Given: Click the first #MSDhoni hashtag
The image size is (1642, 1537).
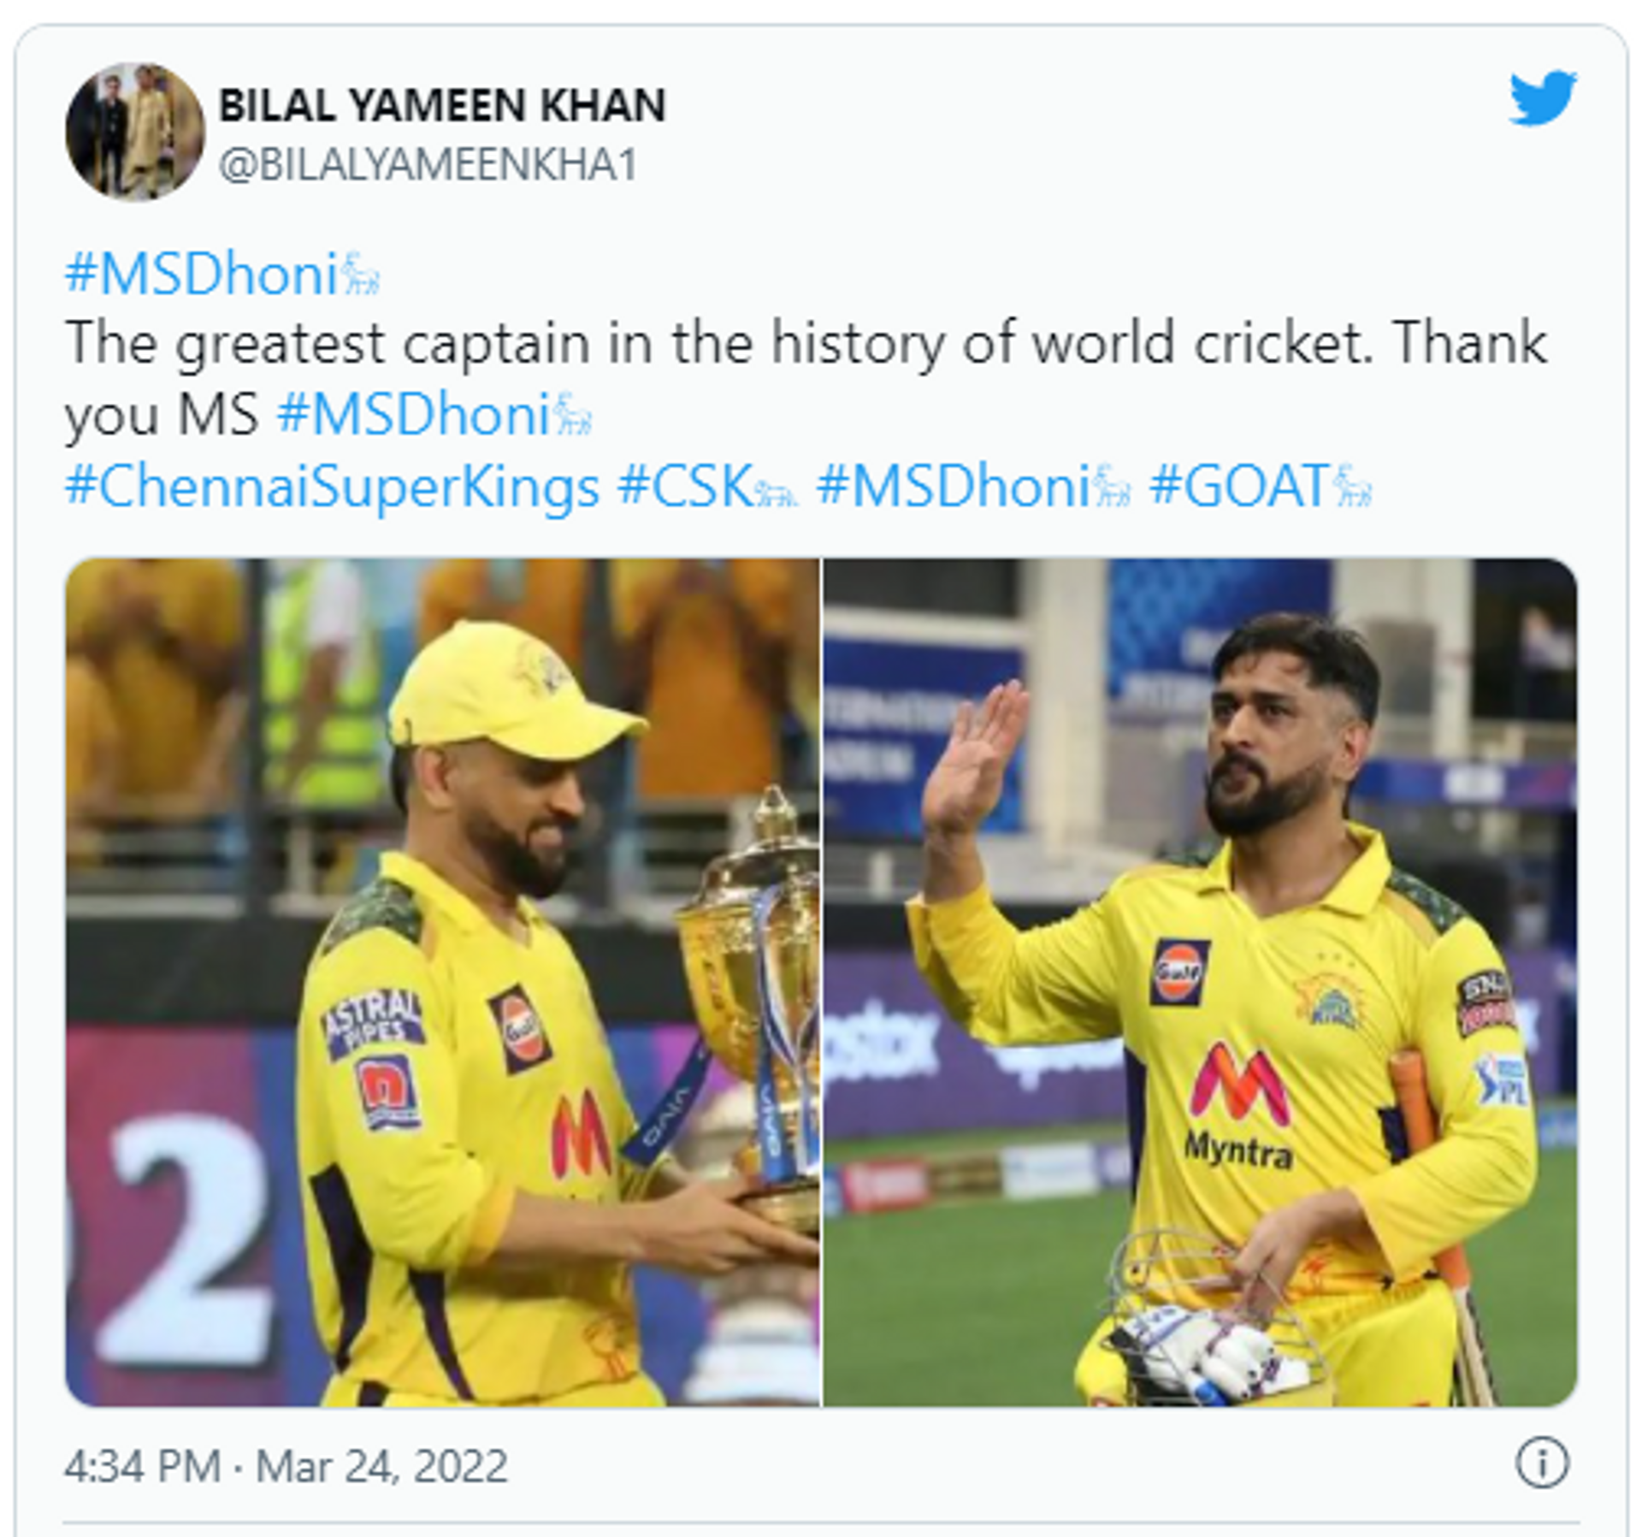Looking at the screenshot, I should tap(202, 275).
